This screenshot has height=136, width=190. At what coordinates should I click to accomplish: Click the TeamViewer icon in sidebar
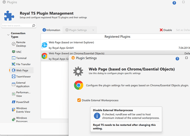click(x=13, y=77)
